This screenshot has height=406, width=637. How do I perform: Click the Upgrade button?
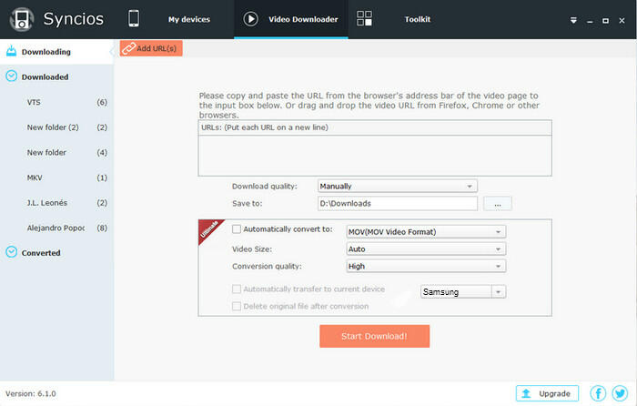coord(547,393)
